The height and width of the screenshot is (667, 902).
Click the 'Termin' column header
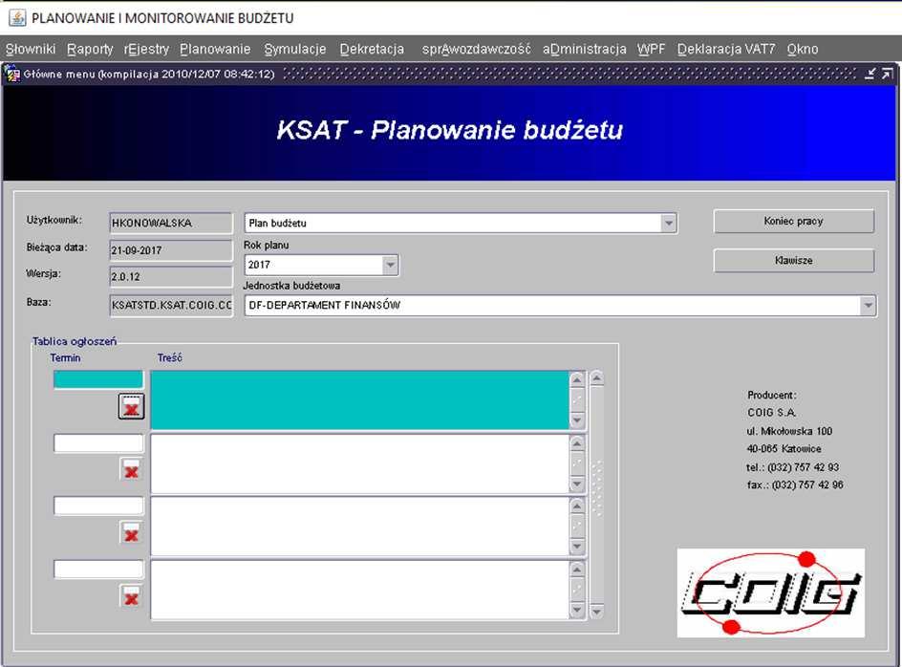point(65,358)
